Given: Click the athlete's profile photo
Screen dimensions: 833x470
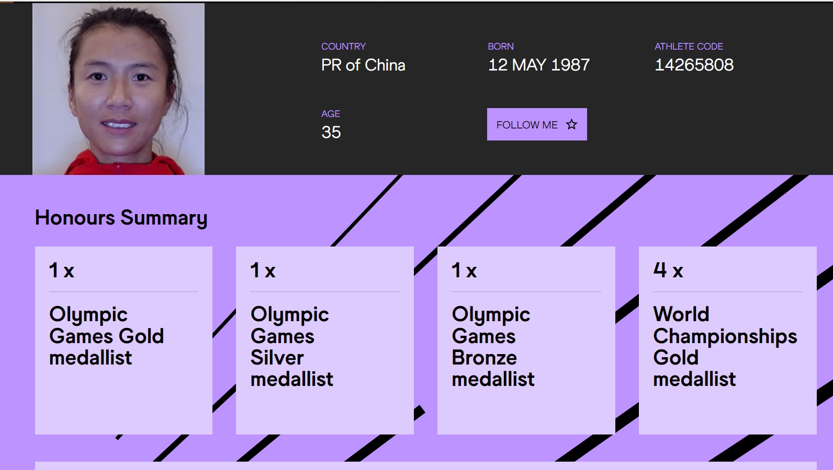Looking at the screenshot, I should click(x=118, y=89).
